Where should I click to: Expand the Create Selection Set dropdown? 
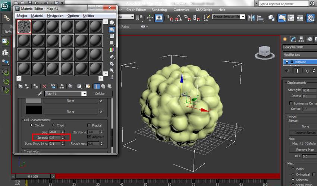[x=243, y=17]
